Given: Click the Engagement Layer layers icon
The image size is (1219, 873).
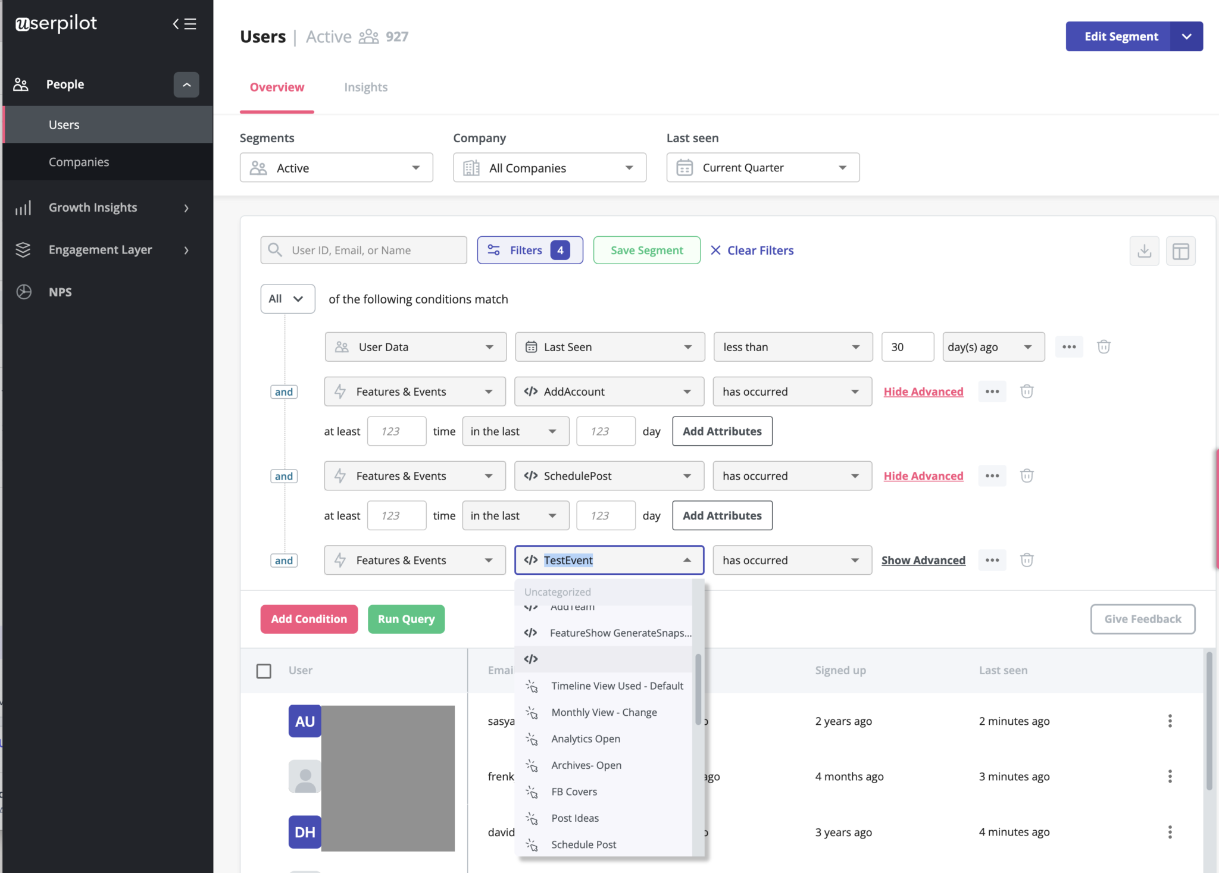Looking at the screenshot, I should [23, 249].
